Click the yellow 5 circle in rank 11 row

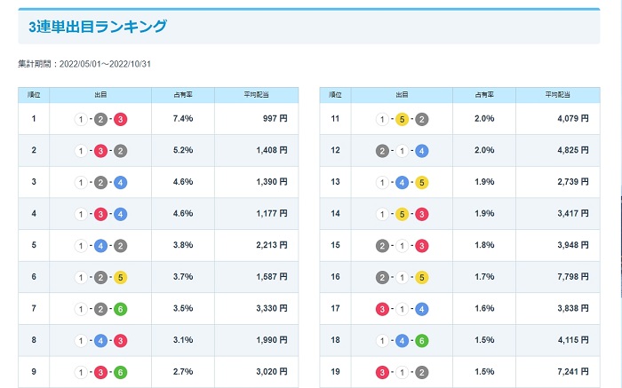click(x=402, y=118)
